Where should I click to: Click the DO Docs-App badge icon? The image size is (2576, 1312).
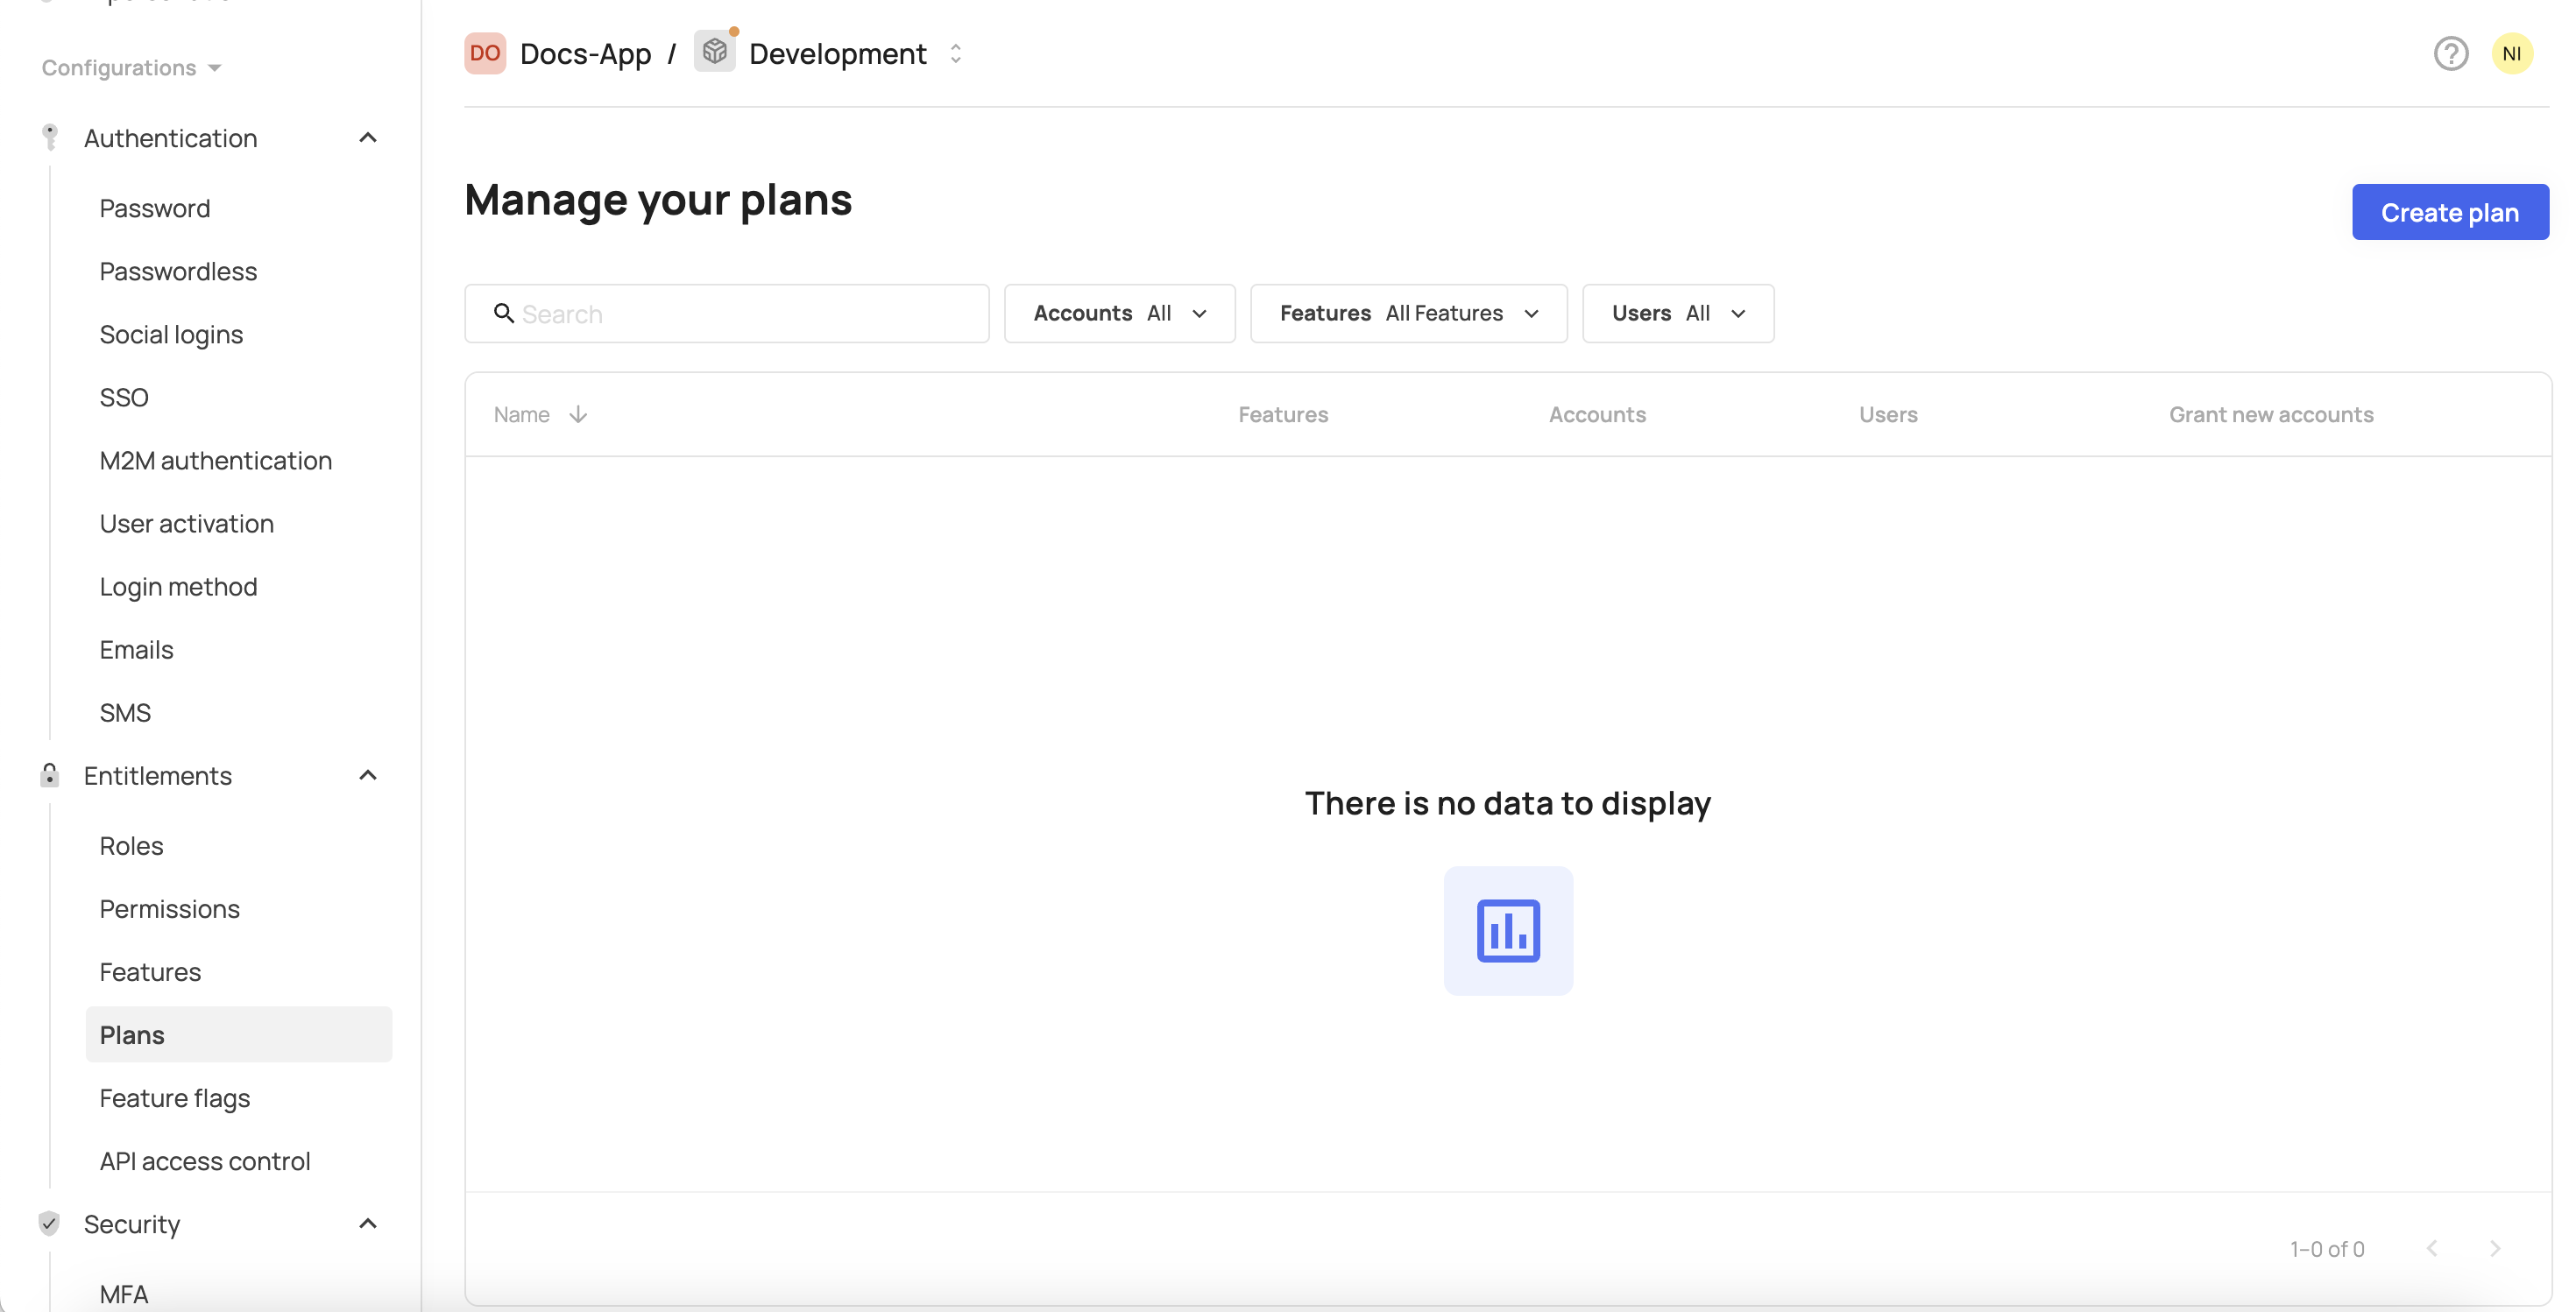pyautogui.click(x=485, y=53)
